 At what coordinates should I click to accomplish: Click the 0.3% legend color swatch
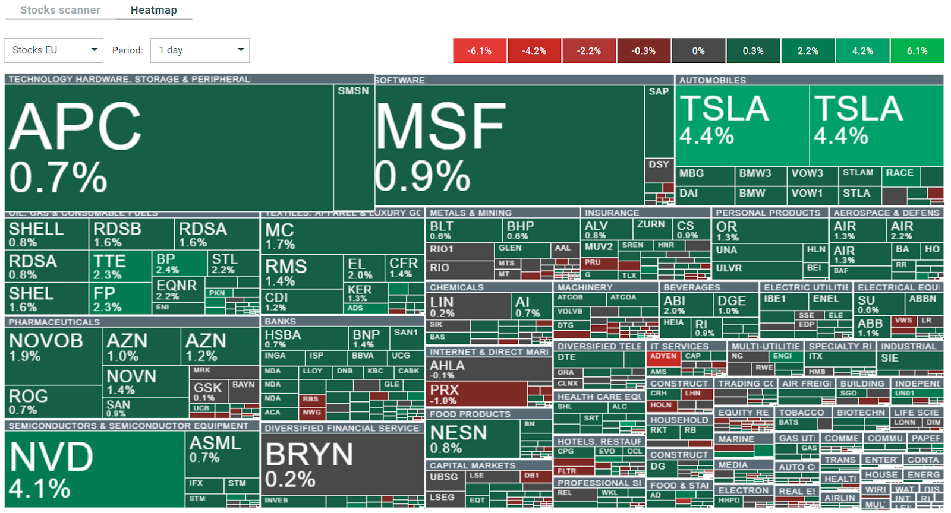pos(753,50)
